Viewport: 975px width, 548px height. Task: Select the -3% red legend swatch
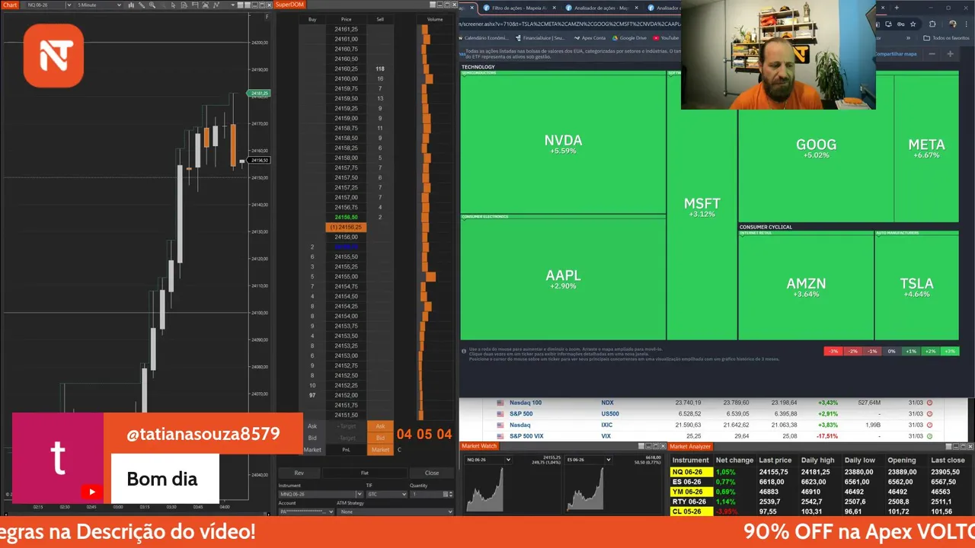click(833, 351)
